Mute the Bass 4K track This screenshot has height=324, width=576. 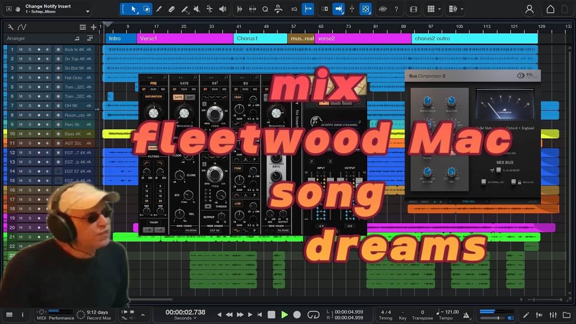(x=20, y=134)
